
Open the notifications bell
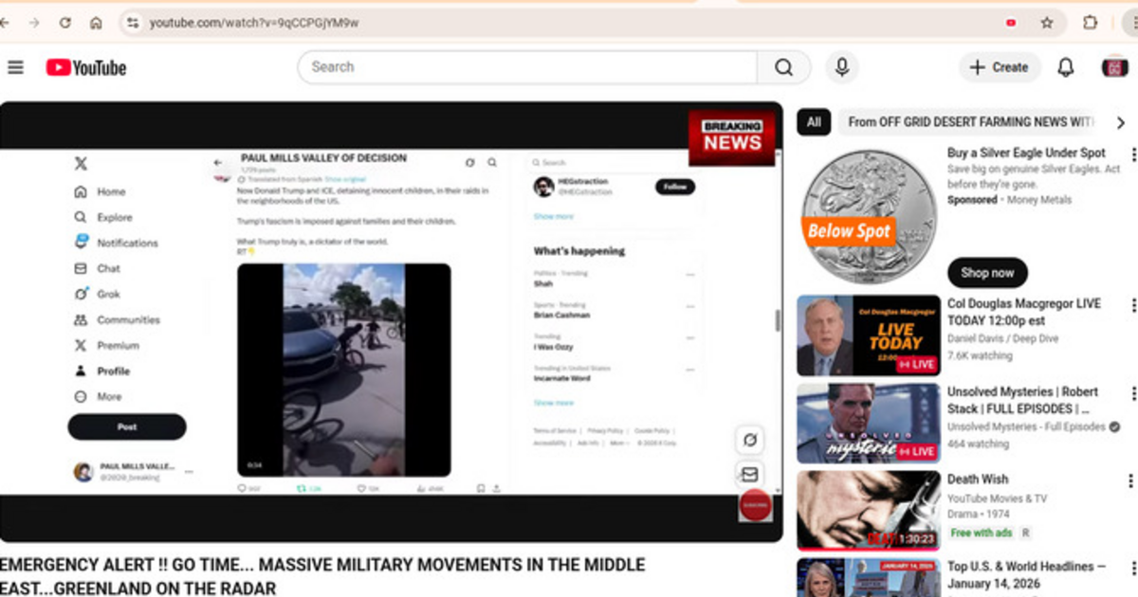point(1065,66)
